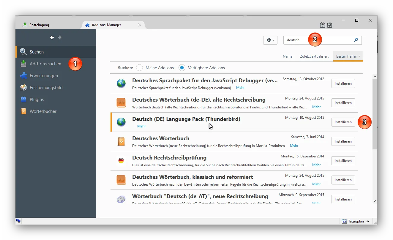Expand the Tagesplan pane chevron
This screenshot has height=240, width=393.
pyautogui.click(x=368, y=221)
